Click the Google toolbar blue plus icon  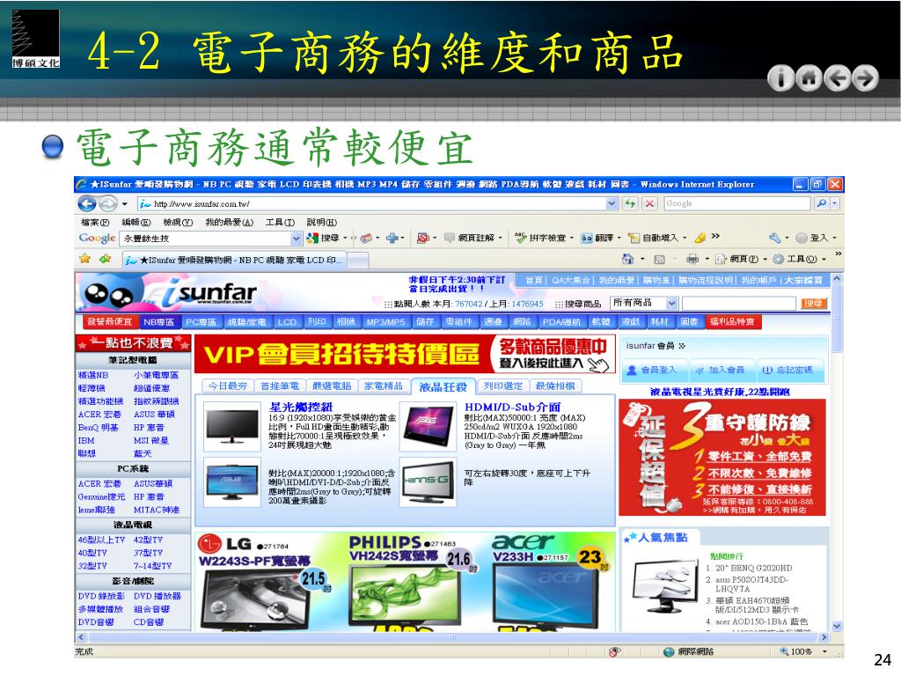(x=392, y=238)
